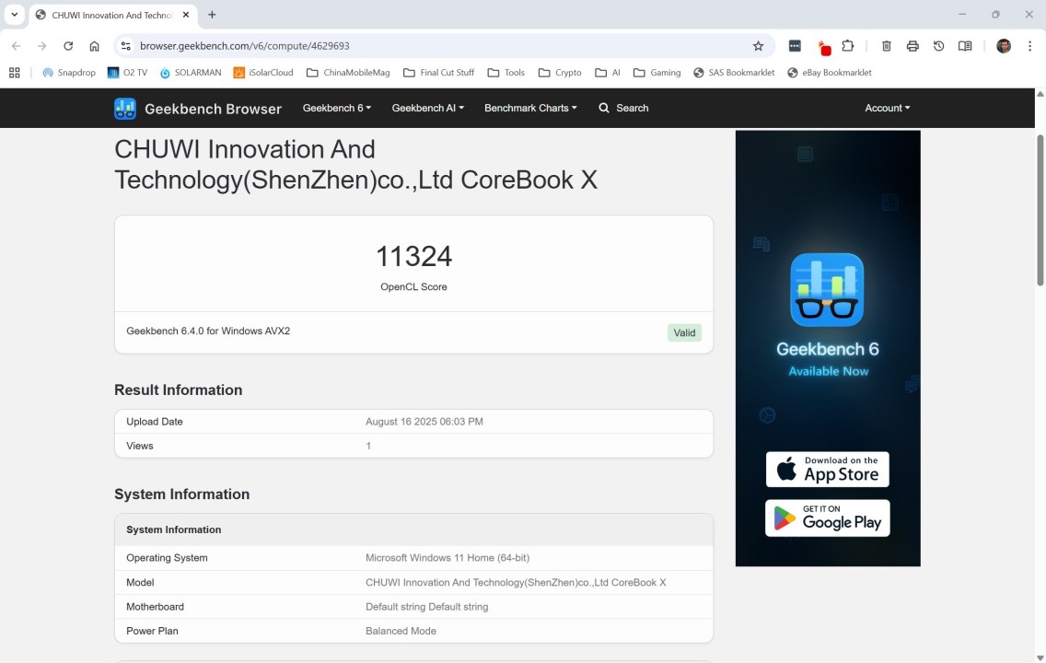Click Download on the App Store badge

(x=827, y=469)
